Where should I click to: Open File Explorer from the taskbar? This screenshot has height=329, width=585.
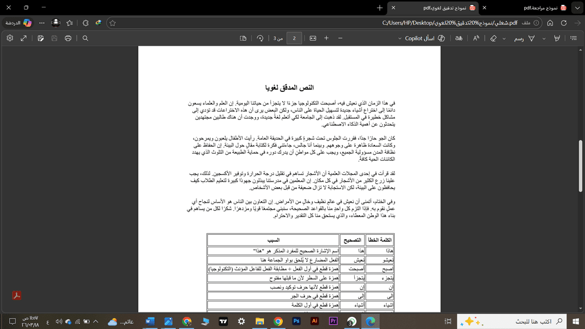(x=260, y=321)
